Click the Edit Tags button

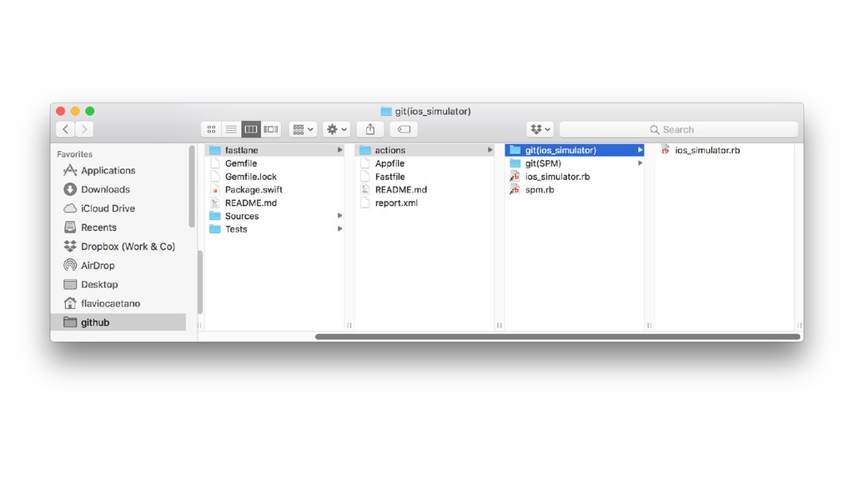[404, 129]
